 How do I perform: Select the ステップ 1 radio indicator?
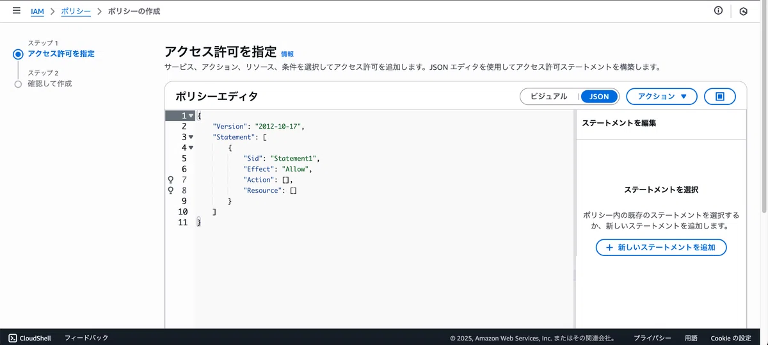(18, 54)
